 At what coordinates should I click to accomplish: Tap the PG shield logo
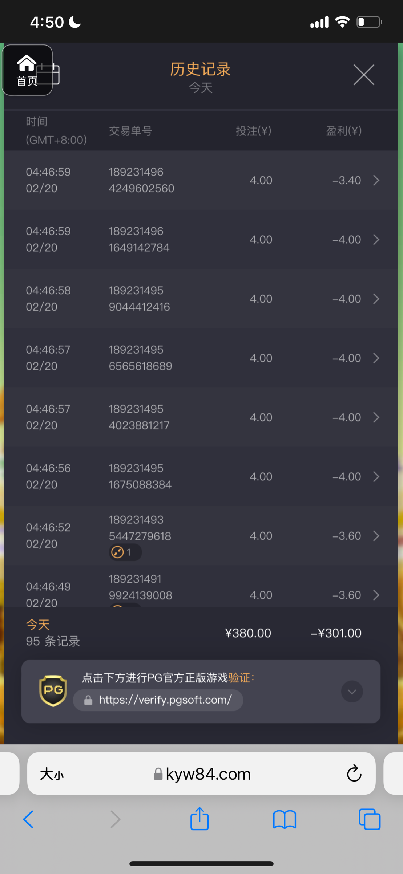(53, 691)
